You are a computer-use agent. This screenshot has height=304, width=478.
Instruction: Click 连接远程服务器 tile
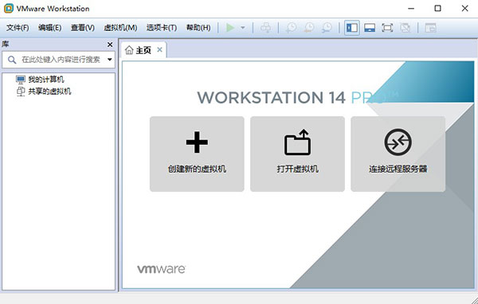(x=398, y=154)
